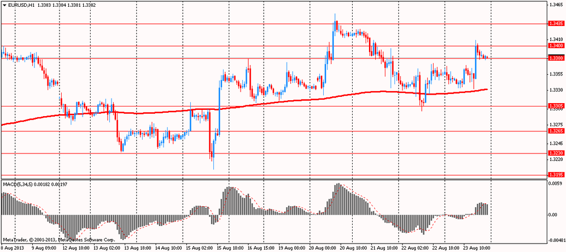The width and height of the screenshot is (566, 252).
Task: Click the 0.0059 MACD scale value
Action: pyautogui.click(x=556, y=184)
